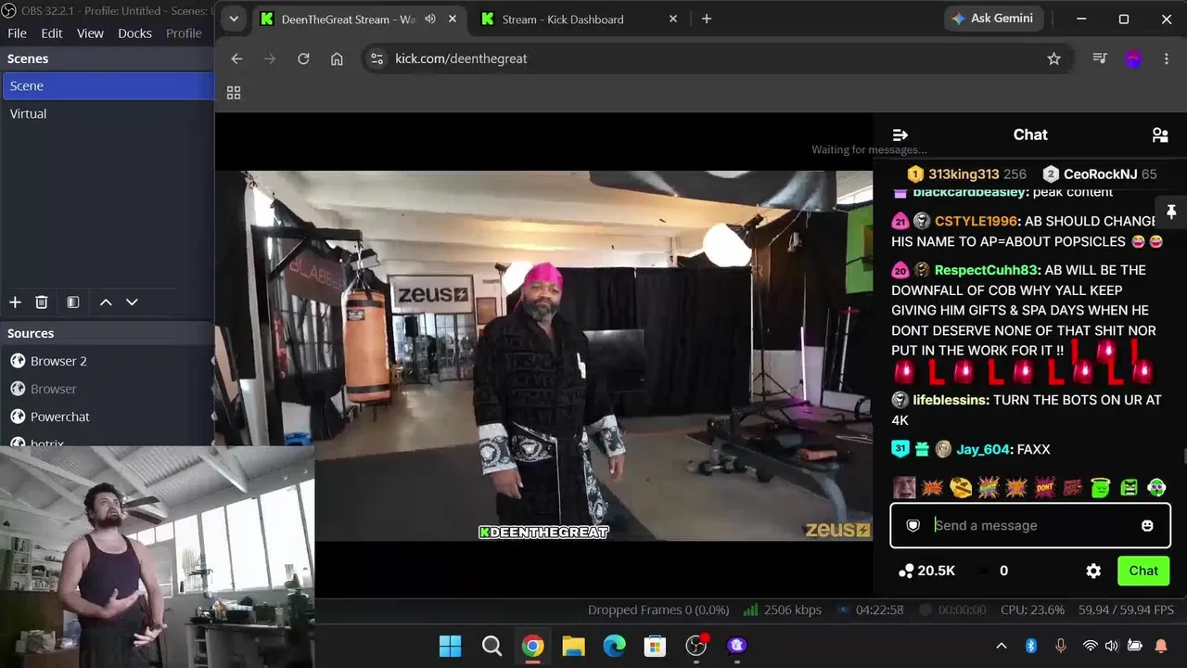Move the scene up with the up arrow
Viewport: 1187px width, 668px height.
click(x=106, y=302)
